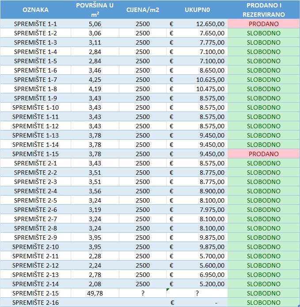
Task: Select the 2,08 area cell
Action: (95, 284)
